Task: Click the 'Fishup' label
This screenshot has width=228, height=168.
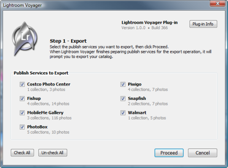Action: [x=34, y=98]
